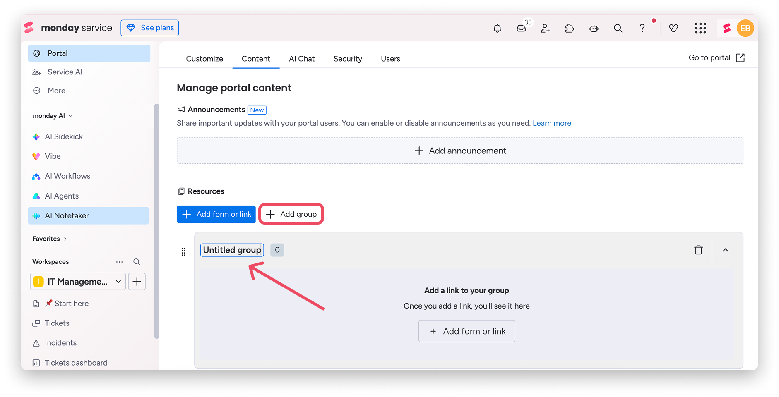Click the monday service logo
This screenshot has height=397, width=779.
(x=68, y=28)
